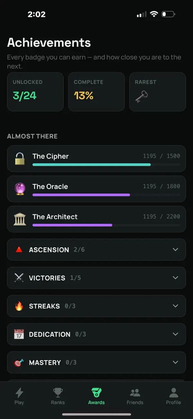The image size is (193, 419).
Task: Expand the Mastery section chevron
Action: [x=175, y=363]
